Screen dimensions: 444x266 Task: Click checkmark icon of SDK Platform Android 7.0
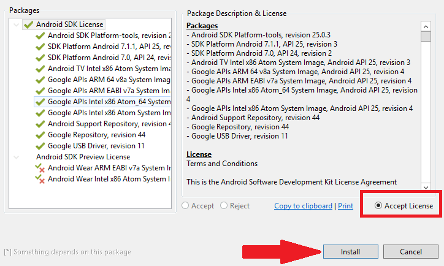40,58
